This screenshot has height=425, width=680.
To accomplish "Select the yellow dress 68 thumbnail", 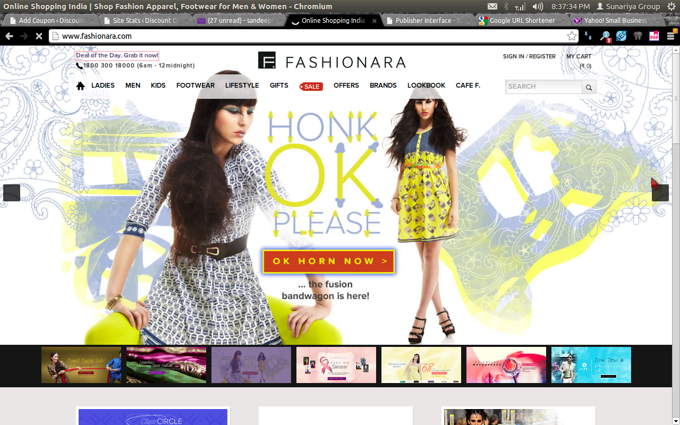I will point(421,365).
